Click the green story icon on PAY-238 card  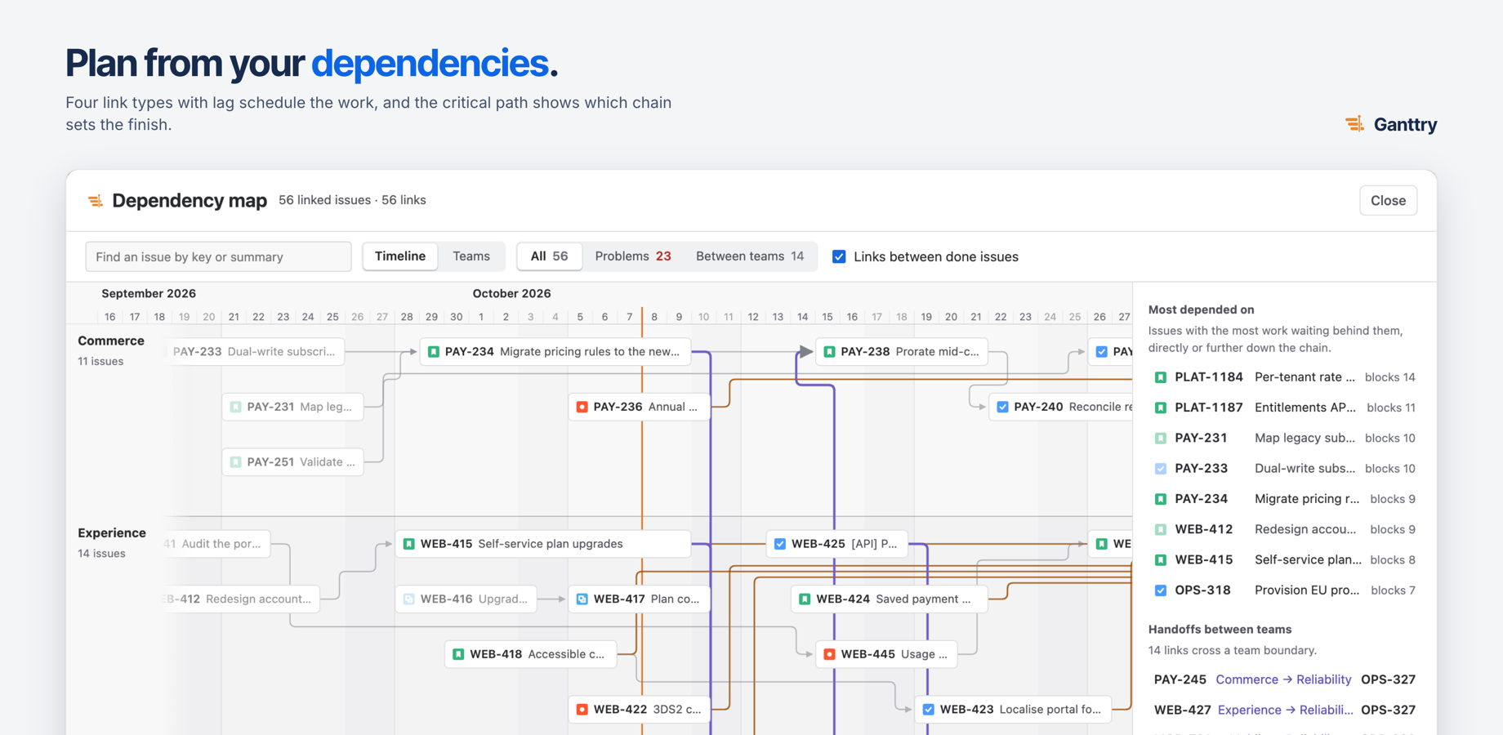point(829,352)
